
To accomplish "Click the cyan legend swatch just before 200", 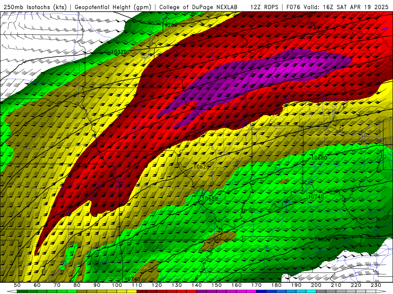I will (x=311, y=292).
